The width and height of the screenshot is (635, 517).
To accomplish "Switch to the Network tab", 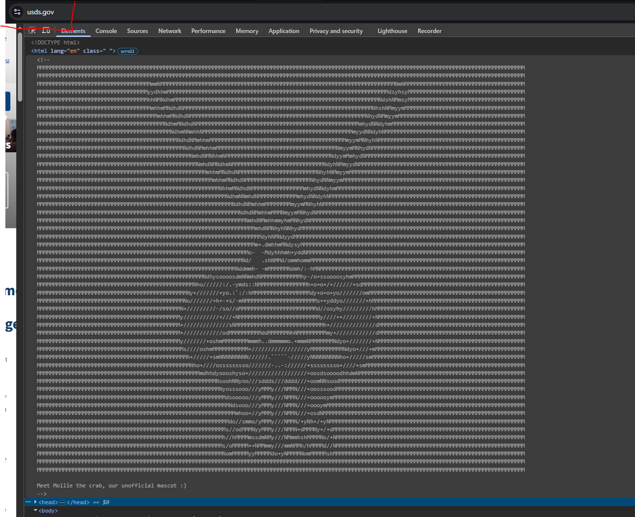I will point(170,31).
